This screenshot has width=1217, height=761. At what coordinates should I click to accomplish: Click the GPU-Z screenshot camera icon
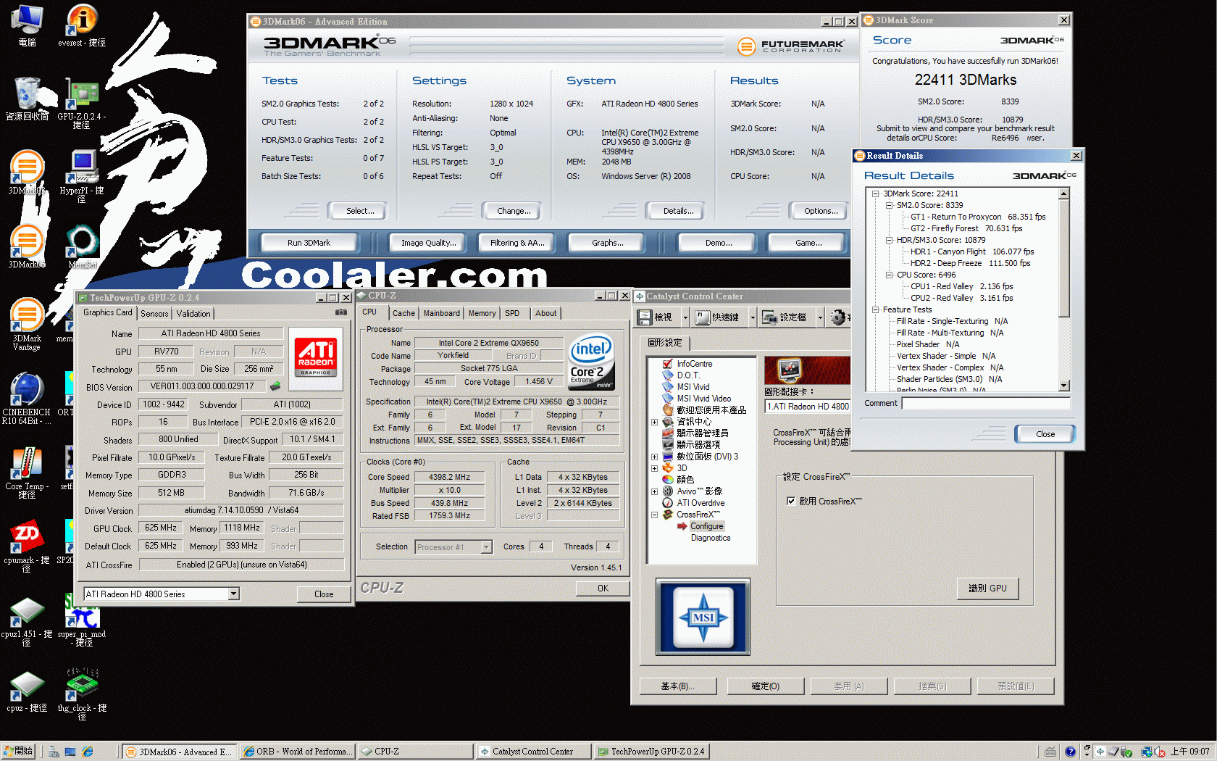click(341, 312)
